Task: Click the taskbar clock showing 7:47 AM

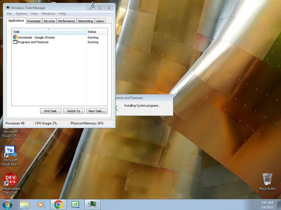Action: (267, 205)
